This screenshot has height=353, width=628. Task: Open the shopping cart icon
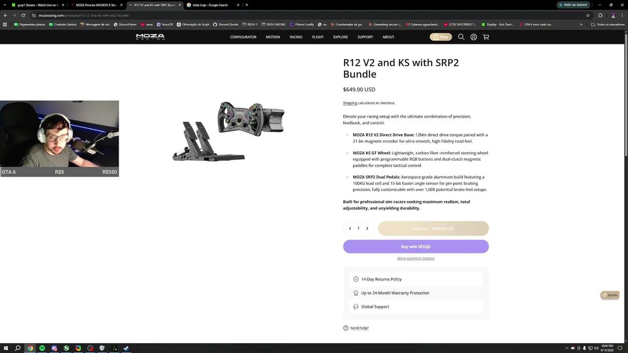[486, 37]
